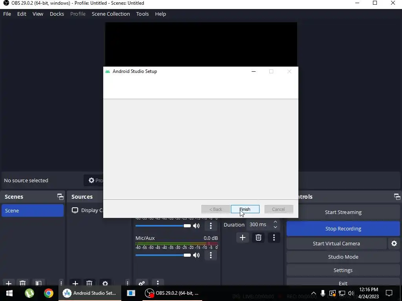The height and width of the screenshot is (301, 402).
Task: Open Sources toolbar three-dot menu
Action: pyautogui.click(x=128, y=283)
